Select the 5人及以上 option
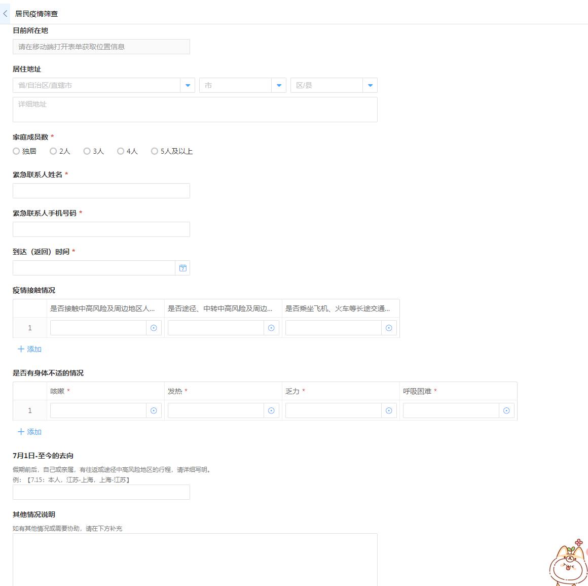This screenshot has height=586, width=588. pos(154,151)
